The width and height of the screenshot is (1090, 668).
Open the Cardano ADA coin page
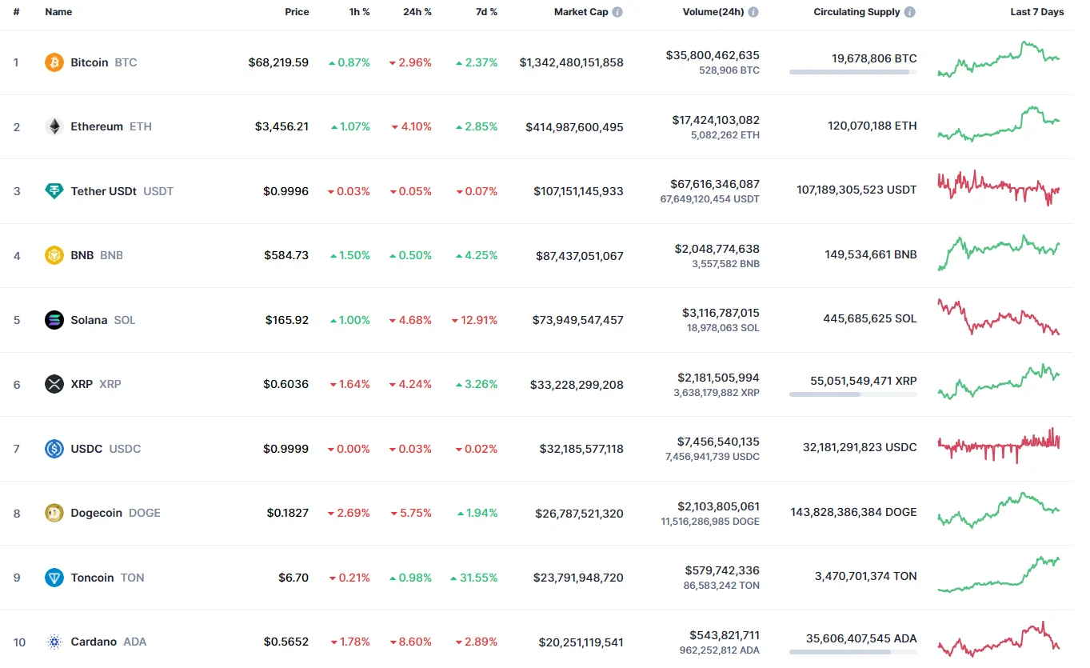[94, 642]
